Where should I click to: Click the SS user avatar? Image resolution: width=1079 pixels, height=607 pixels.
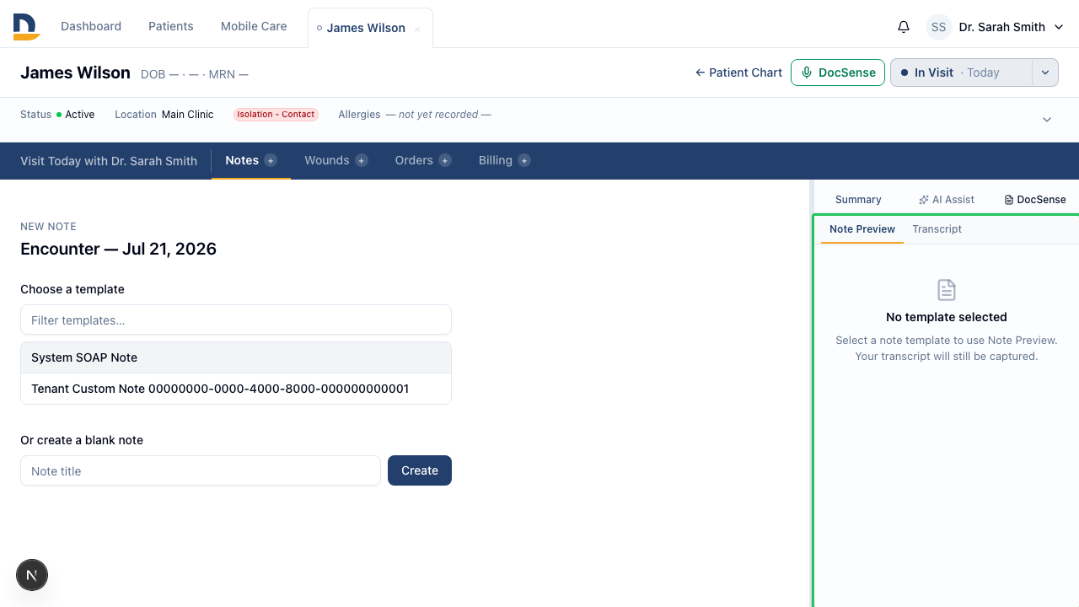[939, 27]
